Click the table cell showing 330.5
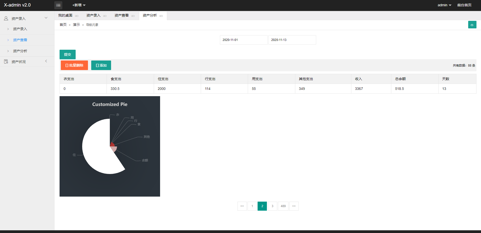This screenshot has height=233, width=481. [130, 89]
